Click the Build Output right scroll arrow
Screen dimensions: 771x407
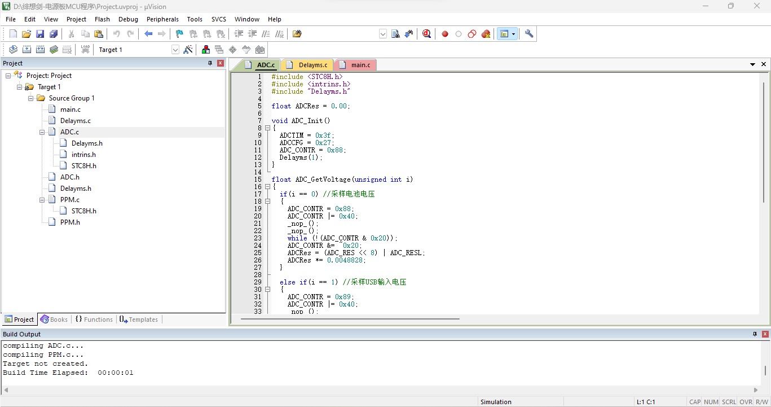(756, 390)
